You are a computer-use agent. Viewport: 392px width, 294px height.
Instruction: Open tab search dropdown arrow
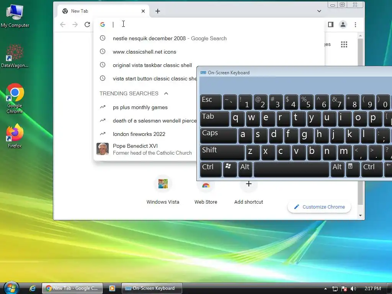[x=319, y=11]
